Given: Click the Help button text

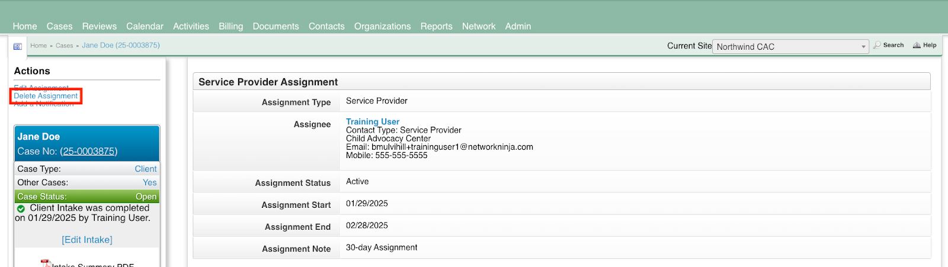Looking at the screenshot, I should pos(930,45).
